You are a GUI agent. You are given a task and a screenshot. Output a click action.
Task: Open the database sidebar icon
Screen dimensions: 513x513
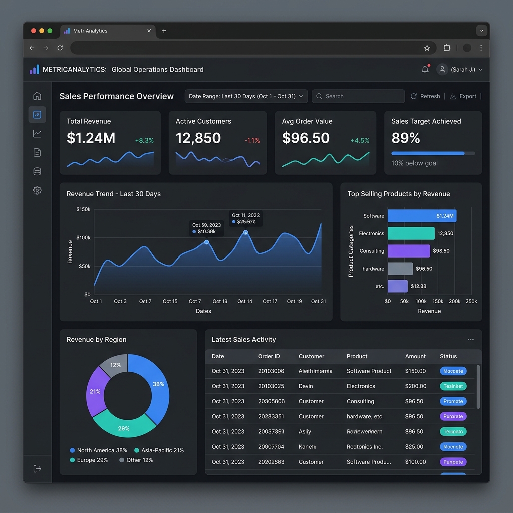pos(37,171)
